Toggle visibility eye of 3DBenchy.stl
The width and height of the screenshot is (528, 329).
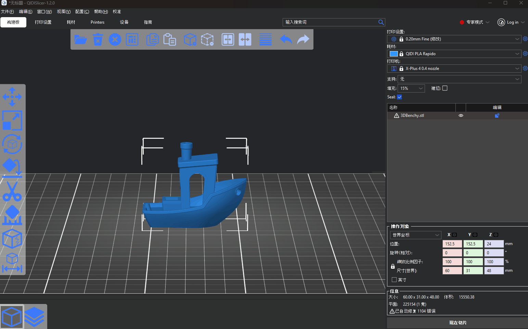click(x=461, y=115)
